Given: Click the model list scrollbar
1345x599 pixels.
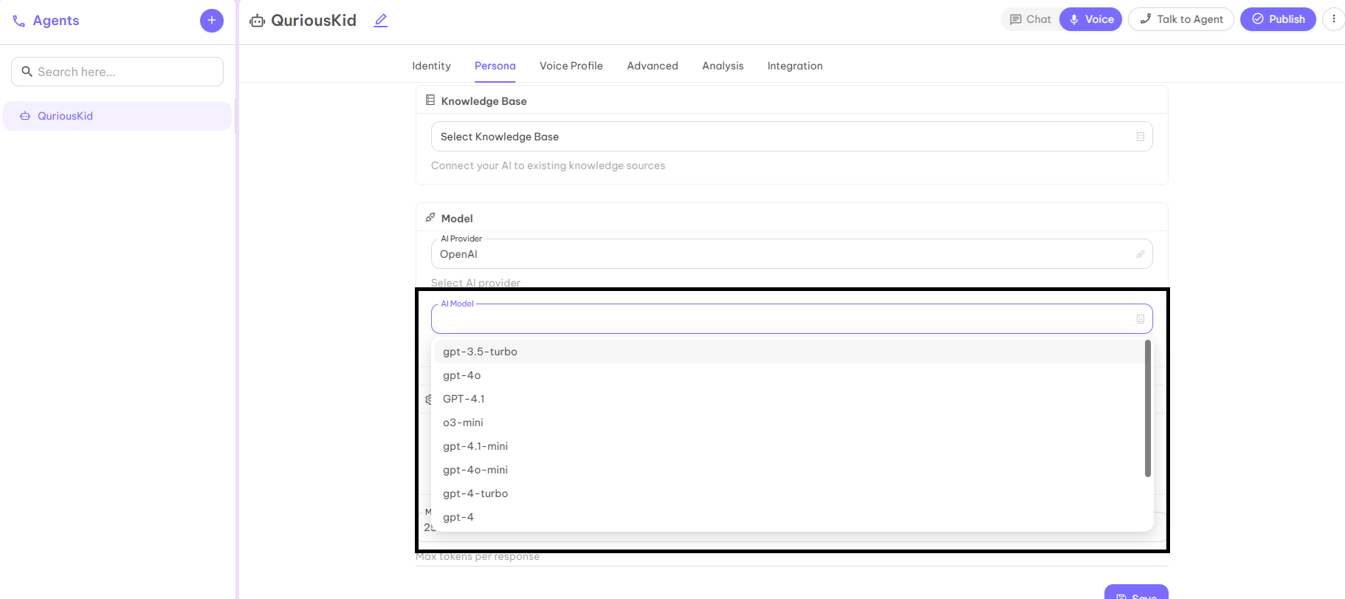Looking at the screenshot, I should pyautogui.click(x=1148, y=408).
